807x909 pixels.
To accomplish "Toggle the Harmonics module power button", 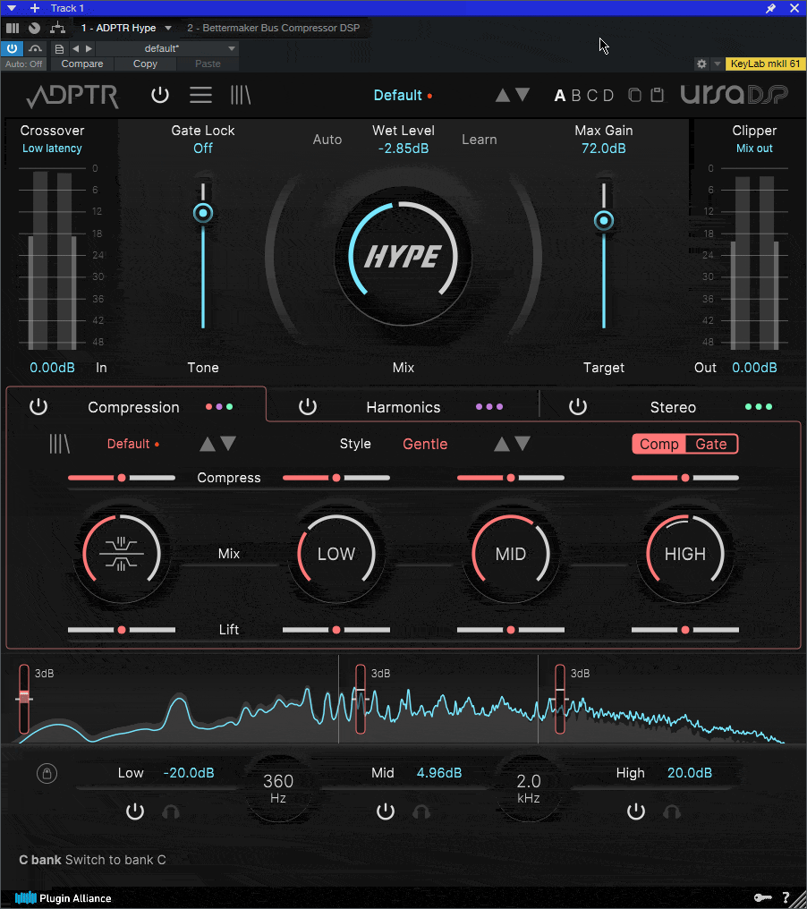I will (308, 407).
